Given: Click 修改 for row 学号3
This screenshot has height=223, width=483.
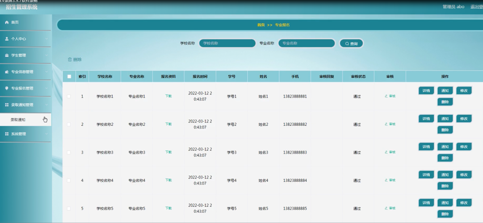Looking at the screenshot, I should pyautogui.click(x=464, y=147).
